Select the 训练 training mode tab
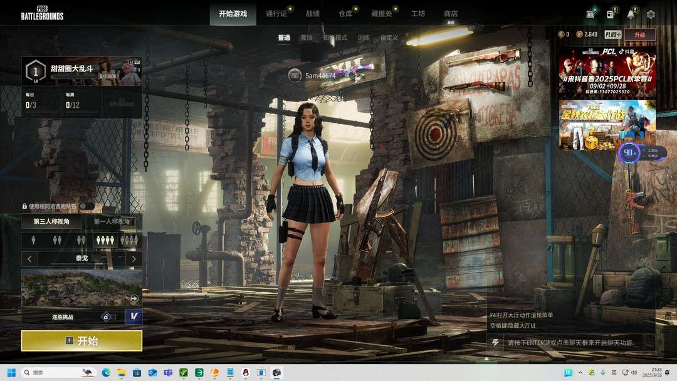The width and height of the screenshot is (677, 381). 364,38
